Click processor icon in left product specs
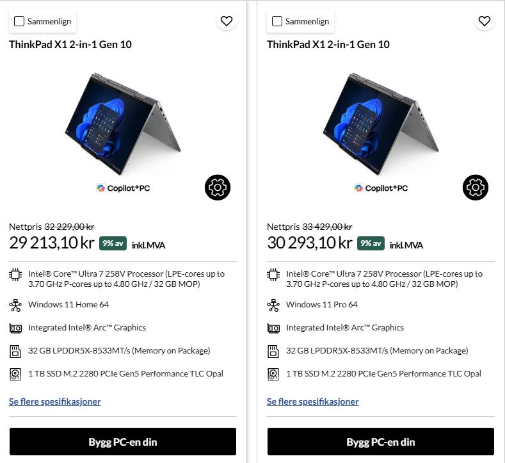This screenshot has width=505, height=463. point(15,275)
